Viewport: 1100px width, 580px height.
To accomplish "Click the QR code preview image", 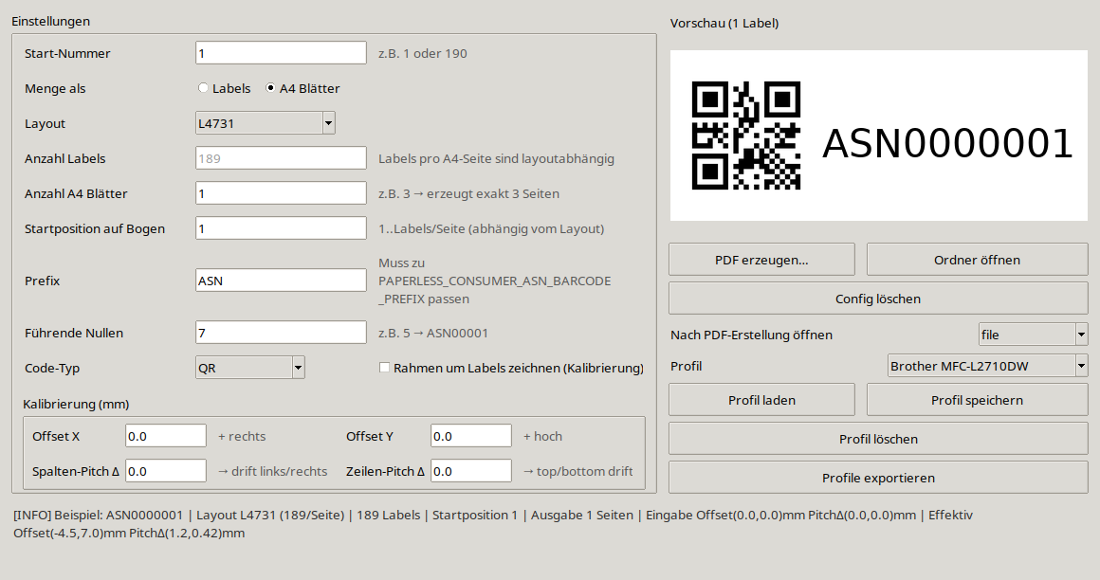I will tap(746, 136).
